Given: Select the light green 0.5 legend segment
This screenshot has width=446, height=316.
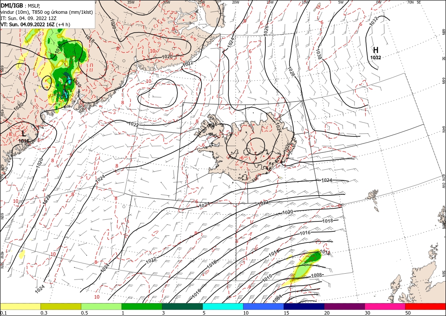Looking at the screenshot, I should pos(101,306).
